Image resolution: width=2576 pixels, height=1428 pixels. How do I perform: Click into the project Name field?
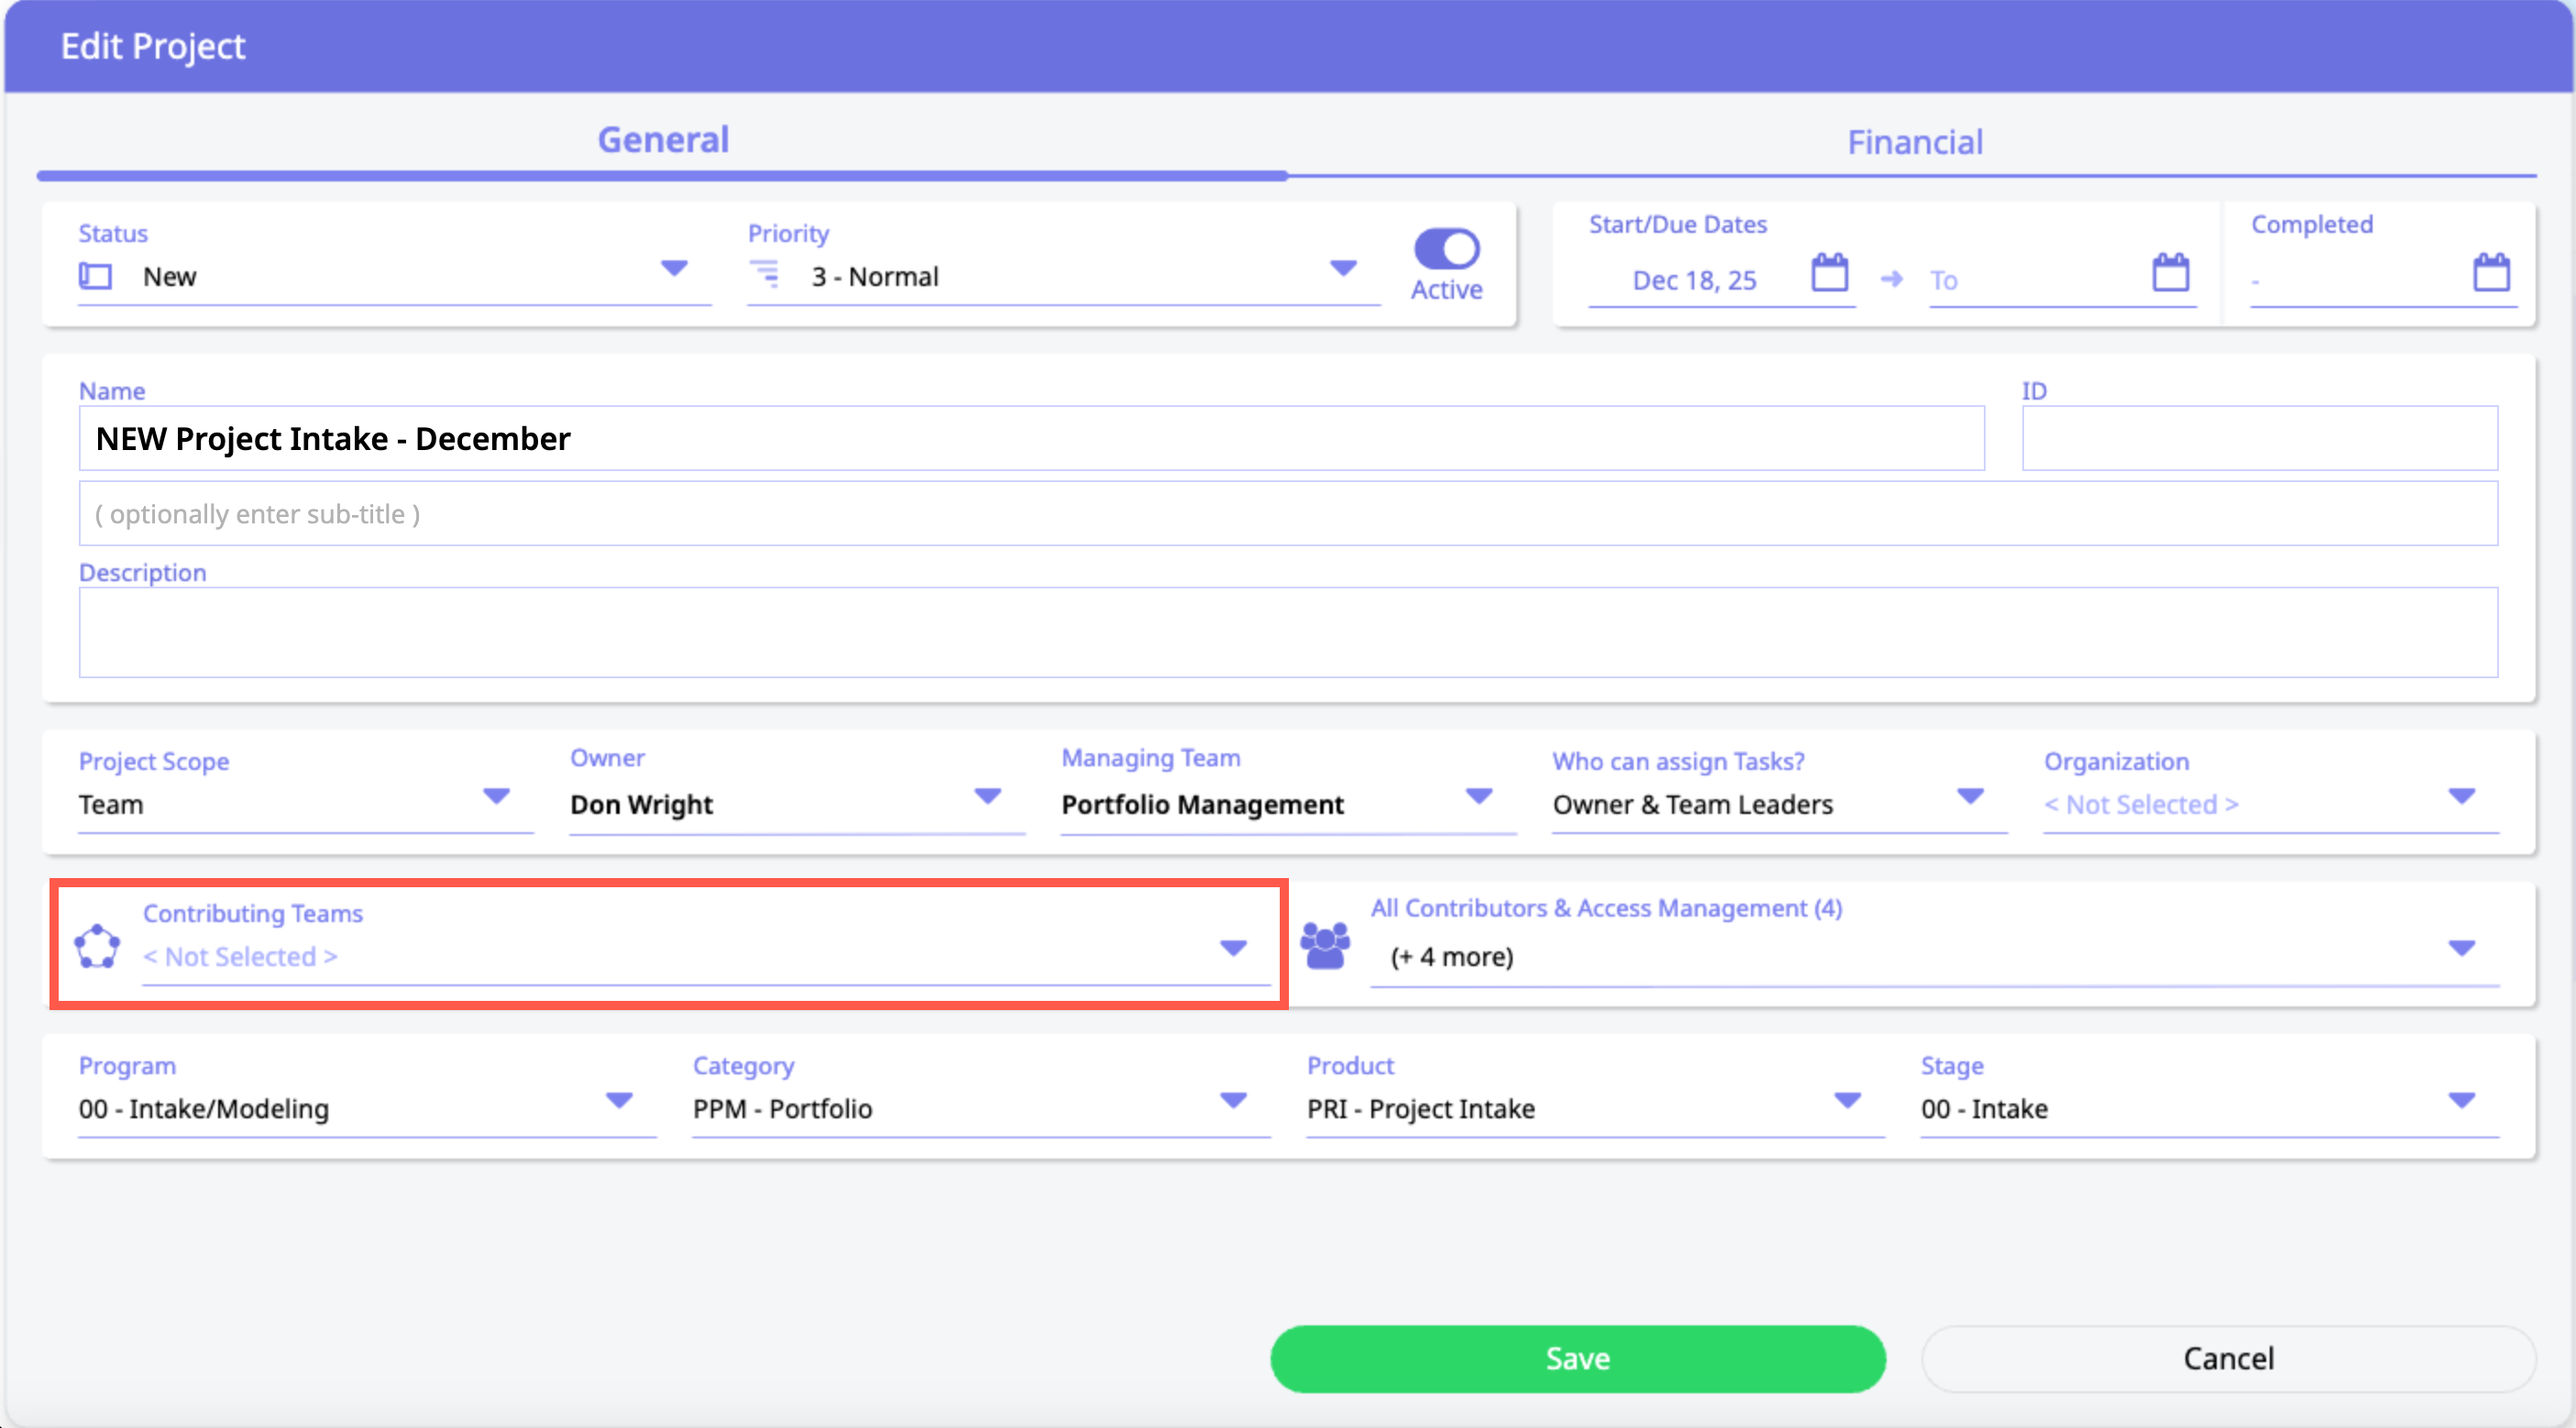click(1030, 438)
